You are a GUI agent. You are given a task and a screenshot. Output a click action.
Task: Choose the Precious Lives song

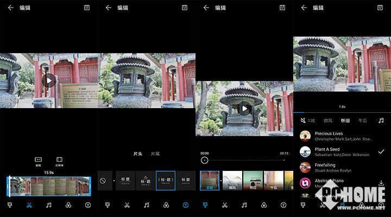point(342,136)
